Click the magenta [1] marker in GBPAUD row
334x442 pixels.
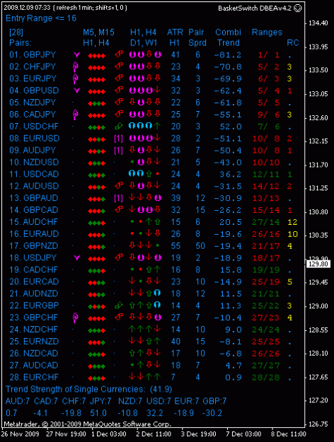(118, 198)
